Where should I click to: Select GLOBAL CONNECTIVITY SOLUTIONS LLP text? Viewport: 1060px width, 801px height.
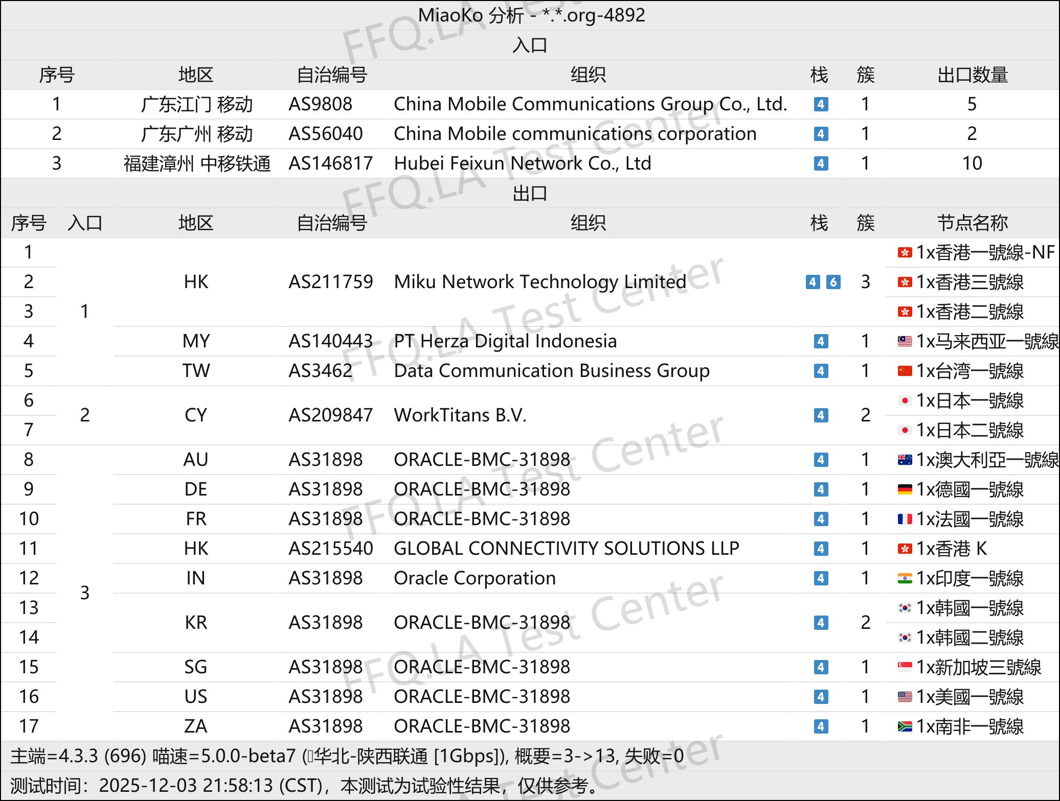point(567,549)
